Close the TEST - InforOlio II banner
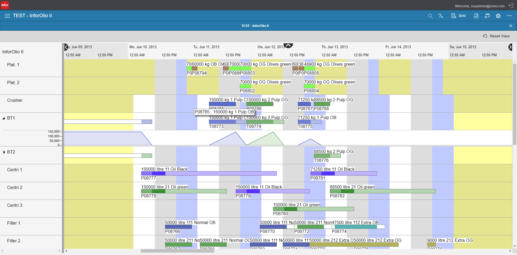 (x=511, y=26)
